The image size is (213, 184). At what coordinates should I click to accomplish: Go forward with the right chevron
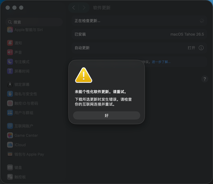(x=84, y=8)
